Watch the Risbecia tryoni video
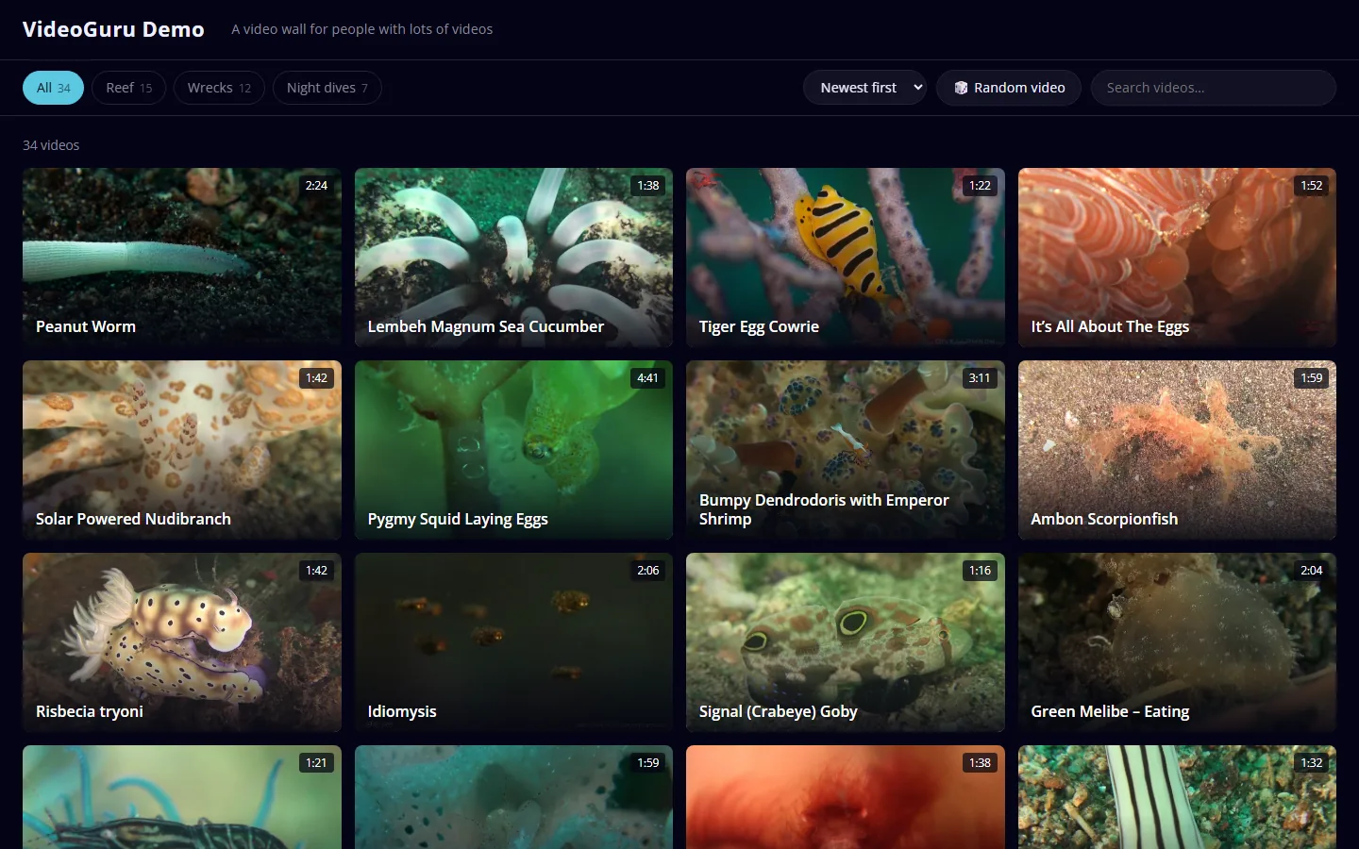Viewport: 1359px width, 849px height. tap(182, 642)
